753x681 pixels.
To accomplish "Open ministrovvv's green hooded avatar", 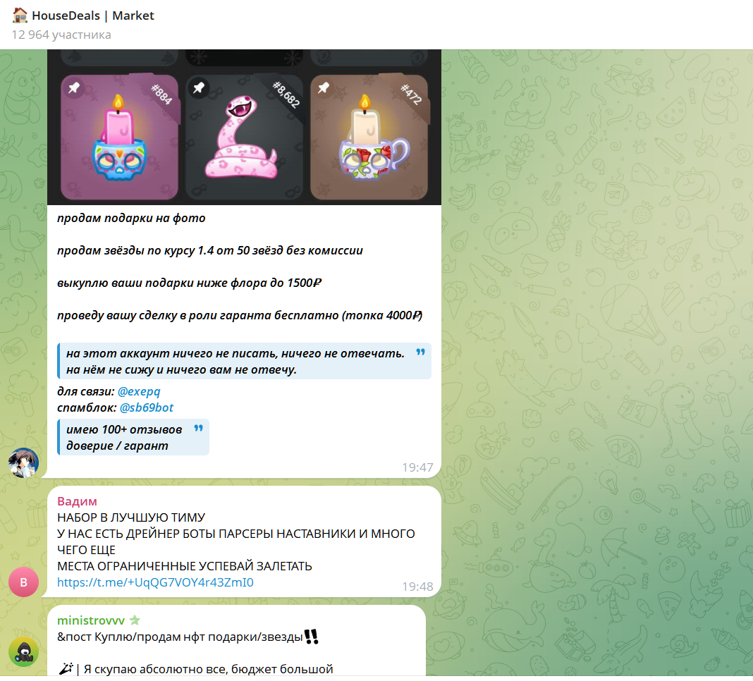I will (x=23, y=652).
